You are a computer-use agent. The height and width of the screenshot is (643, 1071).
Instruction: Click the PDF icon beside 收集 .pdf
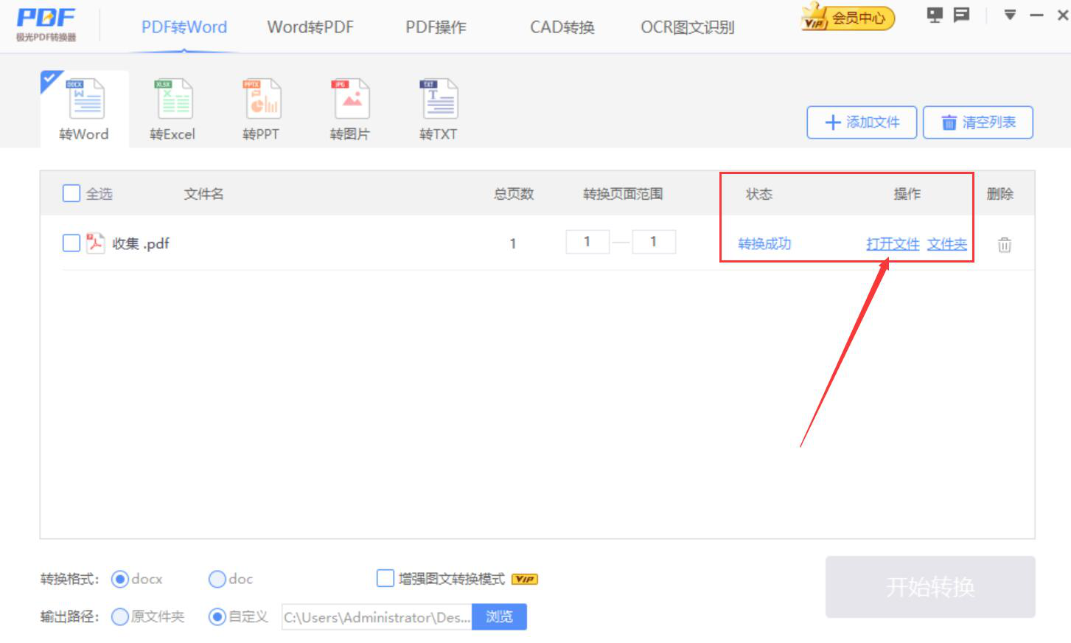[95, 243]
